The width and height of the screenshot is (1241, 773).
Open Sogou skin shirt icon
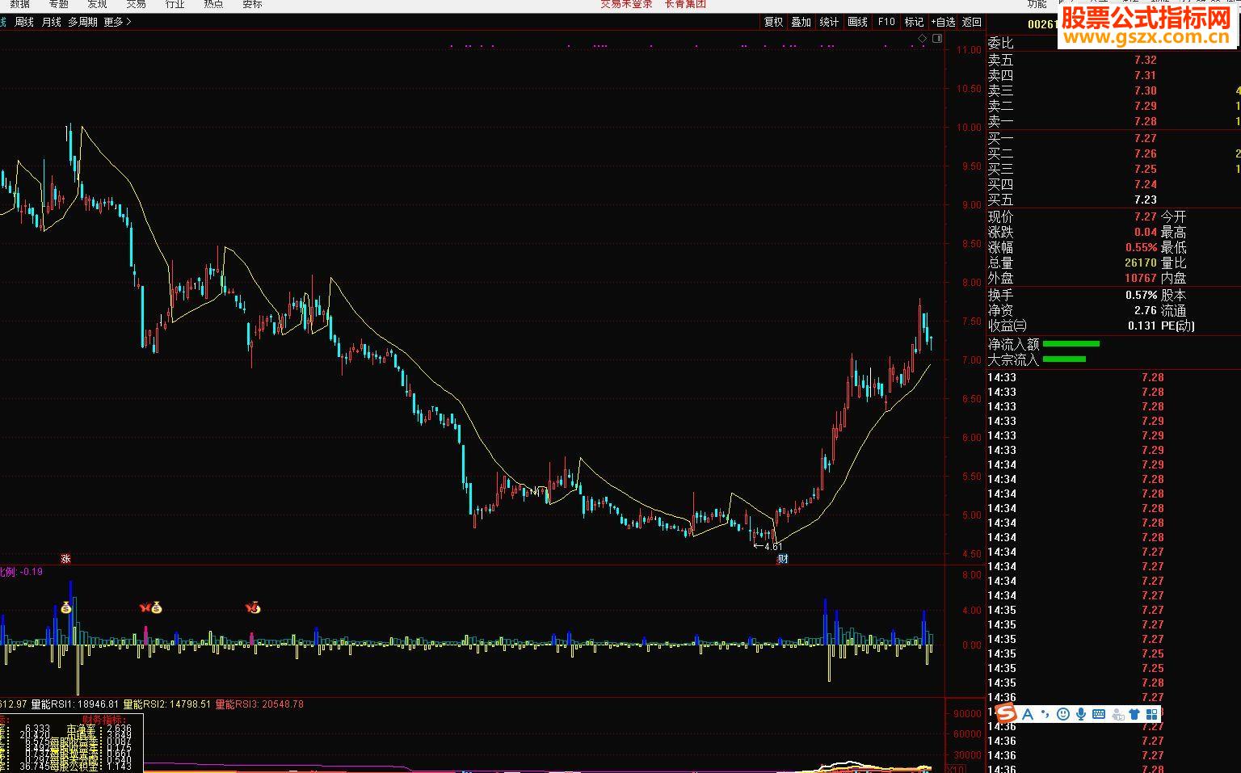[1134, 714]
